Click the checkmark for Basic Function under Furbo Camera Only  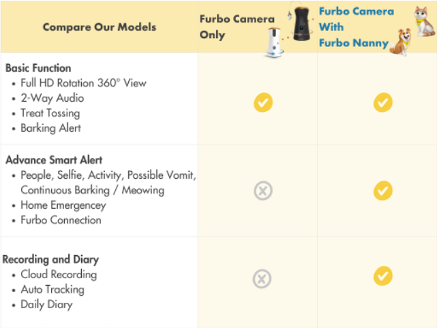coord(262,103)
